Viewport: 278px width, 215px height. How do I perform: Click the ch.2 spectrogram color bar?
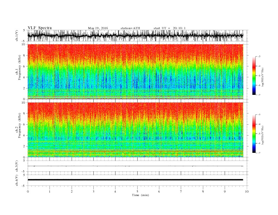[x=254, y=133]
